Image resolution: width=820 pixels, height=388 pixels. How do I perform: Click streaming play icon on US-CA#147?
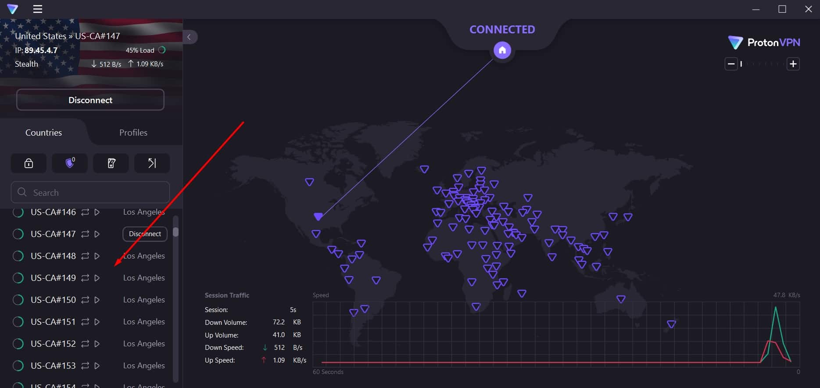[x=97, y=234]
